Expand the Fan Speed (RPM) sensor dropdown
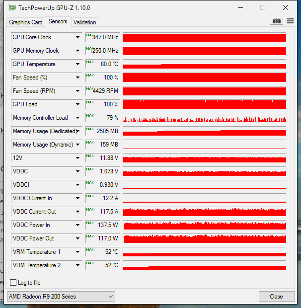The width and height of the screenshot is (301, 308). click(78, 91)
